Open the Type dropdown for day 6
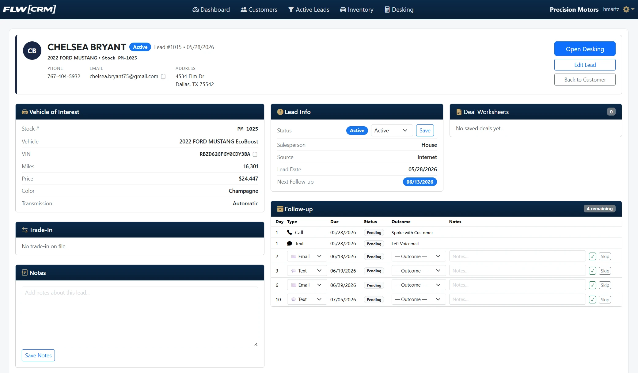Viewport: 638px width, 373px height. tap(307, 285)
